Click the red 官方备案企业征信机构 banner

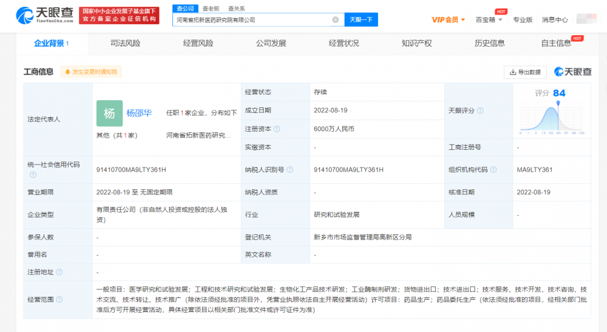pos(119,16)
